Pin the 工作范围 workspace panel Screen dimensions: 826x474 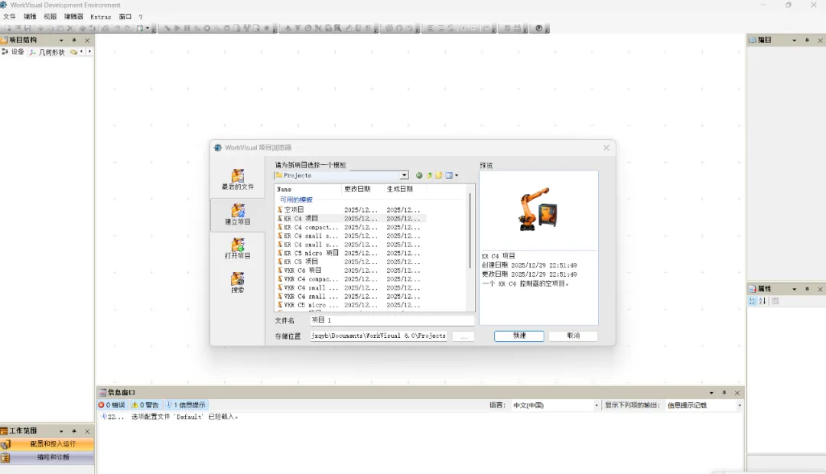[74, 431]
